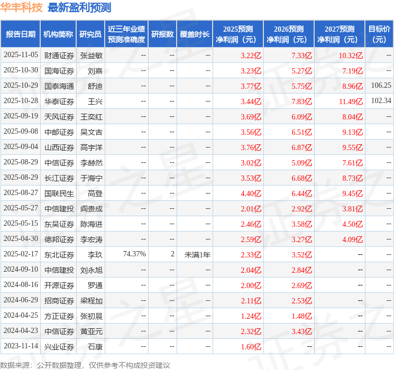
Task: Select the 开源证券 institution cell
Action: point(59,285)
